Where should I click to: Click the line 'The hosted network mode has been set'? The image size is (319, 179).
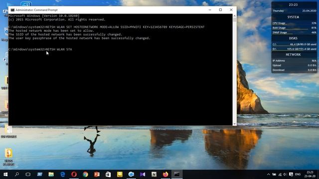51,31
